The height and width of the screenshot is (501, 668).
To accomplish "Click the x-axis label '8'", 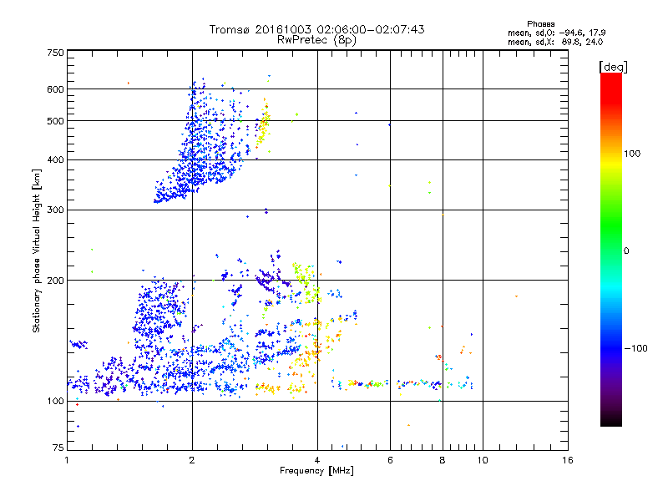I will pyautogui.click(x=443, y=460).
